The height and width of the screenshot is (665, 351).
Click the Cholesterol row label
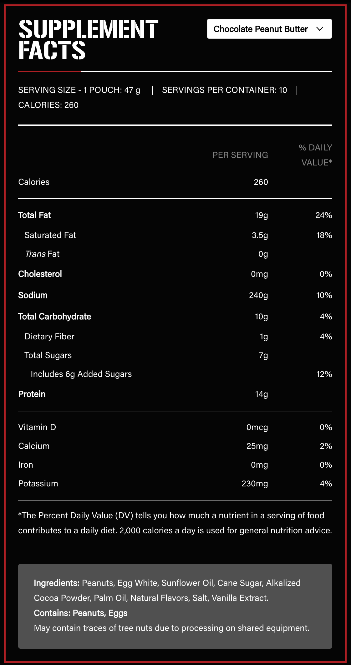click(x=40, y=274)
